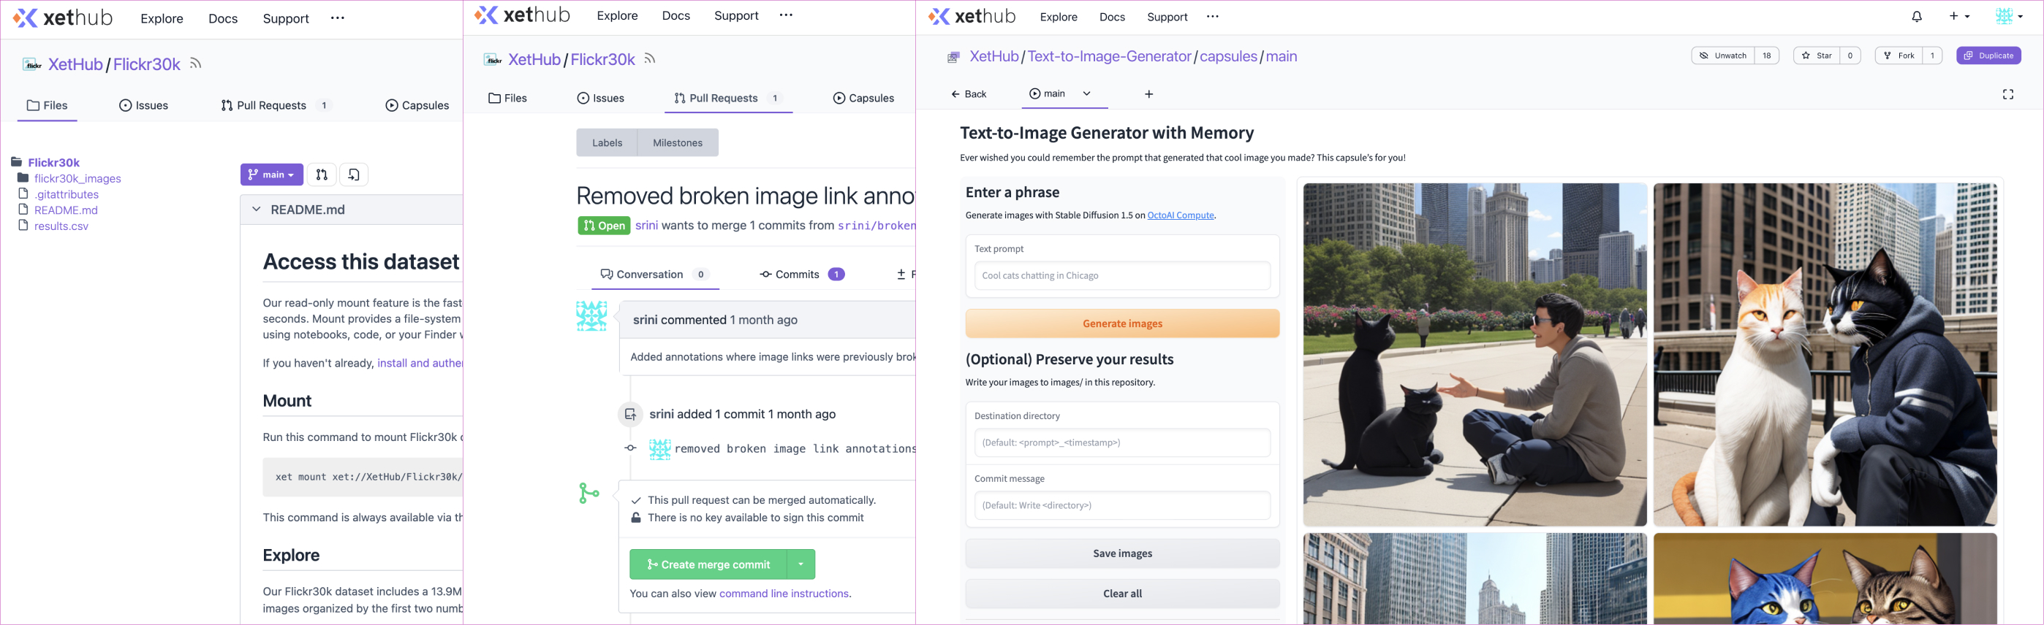Click the pull request icon button beside the main branch
Image resolution: width=2044 pixels, height=625 pixels.
coord(322,175)
